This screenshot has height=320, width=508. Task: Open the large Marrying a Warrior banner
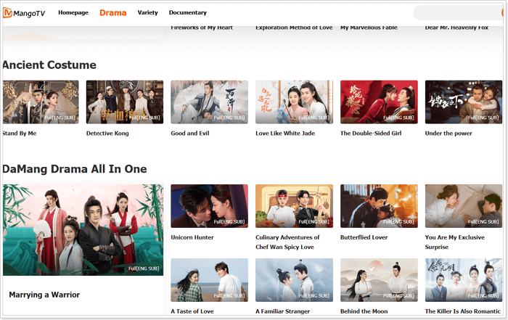[83, 229]
